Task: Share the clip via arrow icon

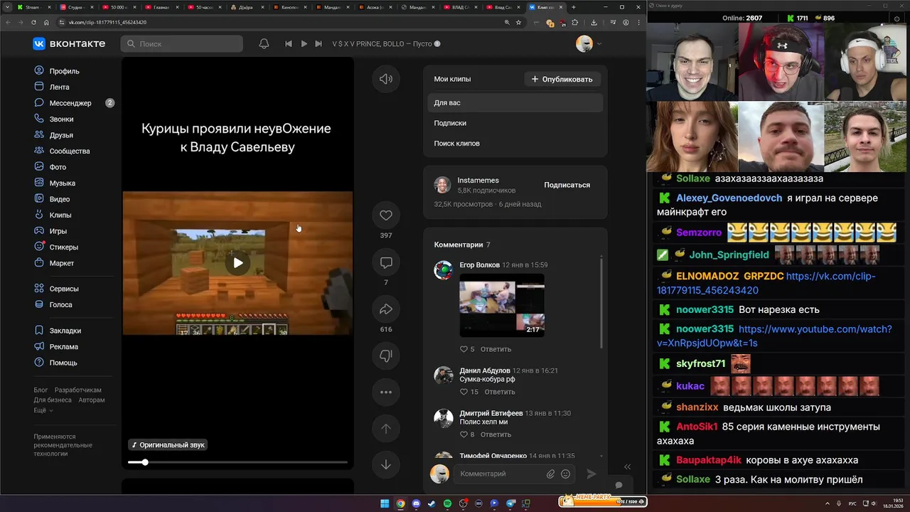Action: (386, 309)
